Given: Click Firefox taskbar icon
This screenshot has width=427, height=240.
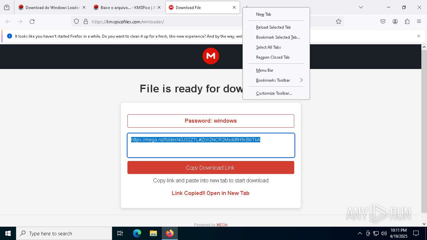Looking at the screenshot, I should 169,233.
